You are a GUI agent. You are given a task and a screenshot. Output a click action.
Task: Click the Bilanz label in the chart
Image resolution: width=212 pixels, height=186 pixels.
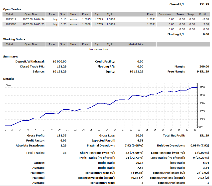(x=9, y=85)
